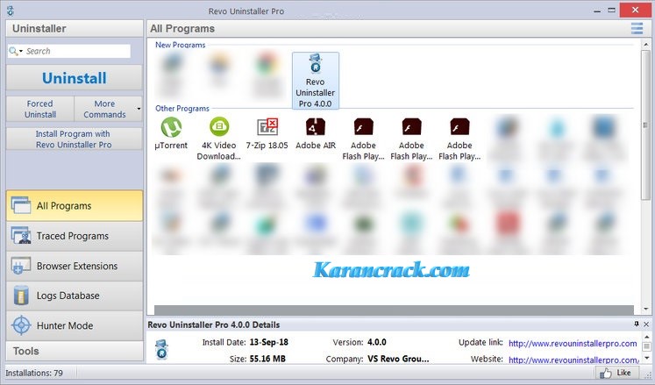Click the company VS Revo Group value
Viewport: 655px width, 385px height.
click(x=398, y=359)
